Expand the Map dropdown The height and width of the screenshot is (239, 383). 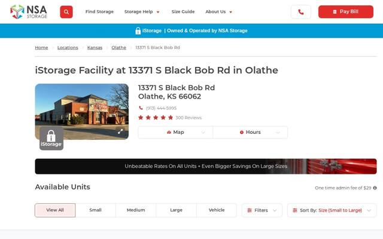pyautogui.click(x=175, y=132)
